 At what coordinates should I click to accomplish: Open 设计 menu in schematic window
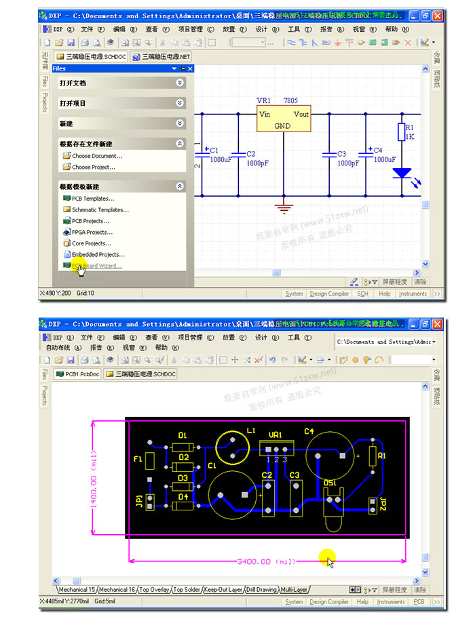point(267,29)
